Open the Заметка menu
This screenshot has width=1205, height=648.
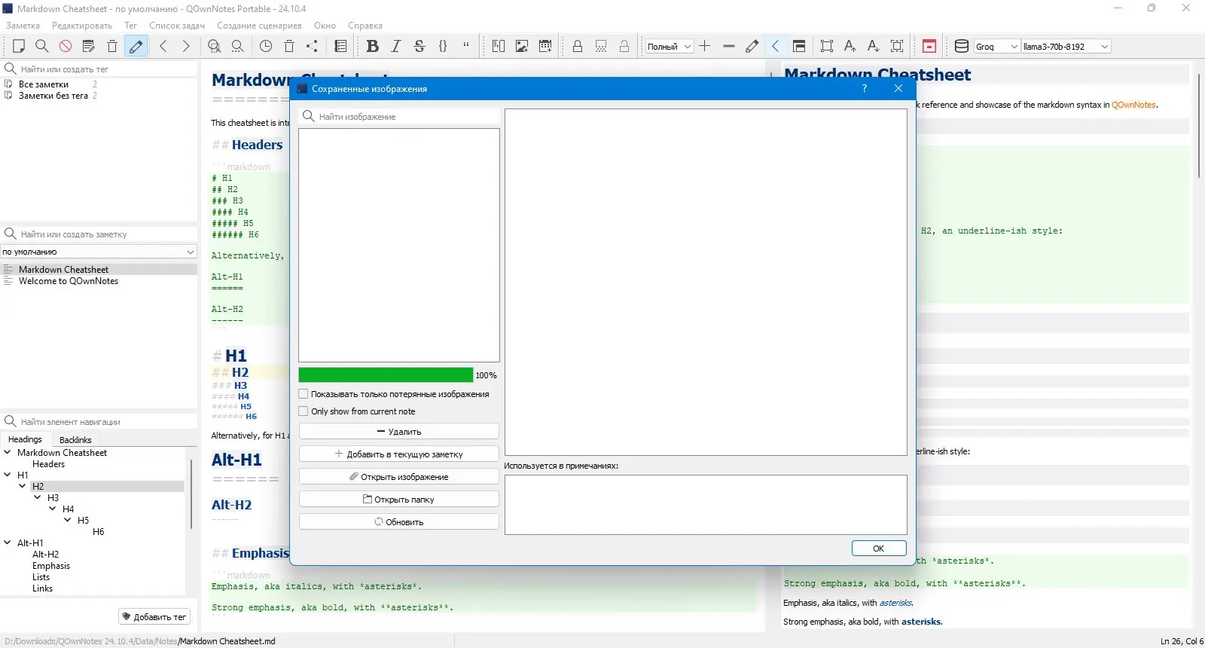(x=23, y=26)
